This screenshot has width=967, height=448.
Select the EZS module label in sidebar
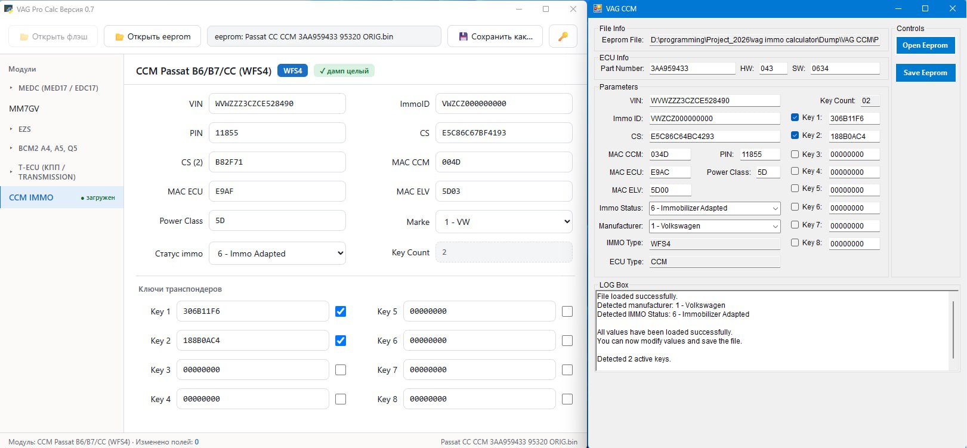(x=24, y=129)
